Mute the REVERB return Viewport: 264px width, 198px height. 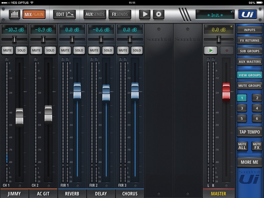tap(65, 50)
